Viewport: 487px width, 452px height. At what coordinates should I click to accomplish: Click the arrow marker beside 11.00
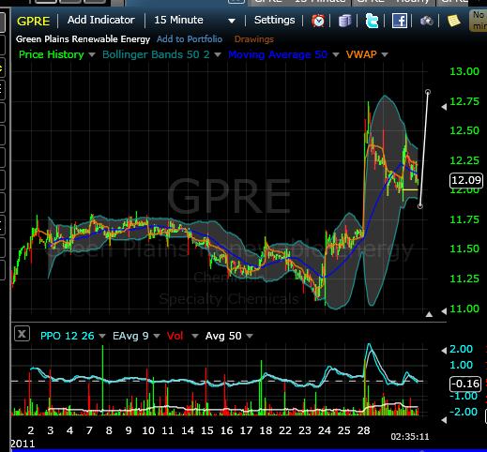[444, 310]
